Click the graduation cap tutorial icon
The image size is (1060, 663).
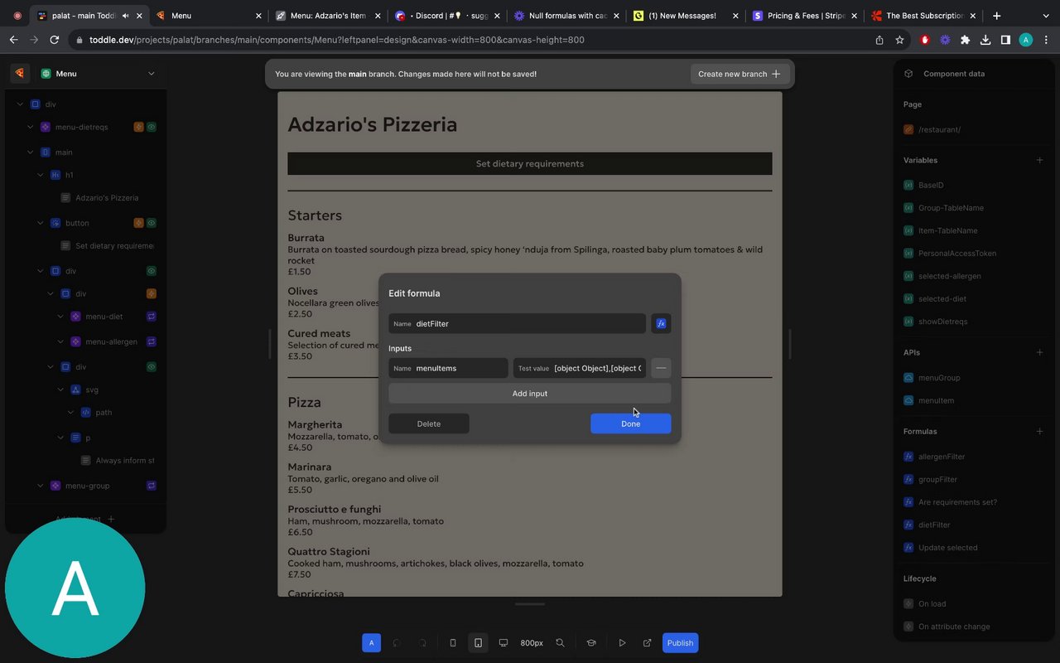pyautogui.click(x=591, y=643)
